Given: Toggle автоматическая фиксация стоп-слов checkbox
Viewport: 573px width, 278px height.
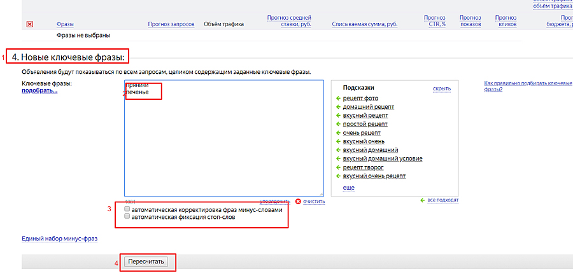Looking at the screenshot, I should (128, 216).
